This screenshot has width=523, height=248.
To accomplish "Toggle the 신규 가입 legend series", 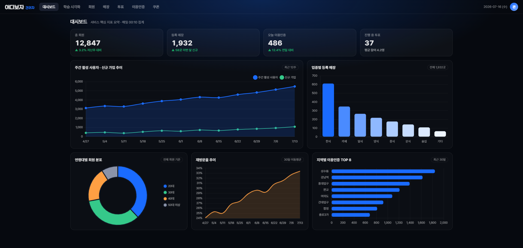I will point(288,77).
